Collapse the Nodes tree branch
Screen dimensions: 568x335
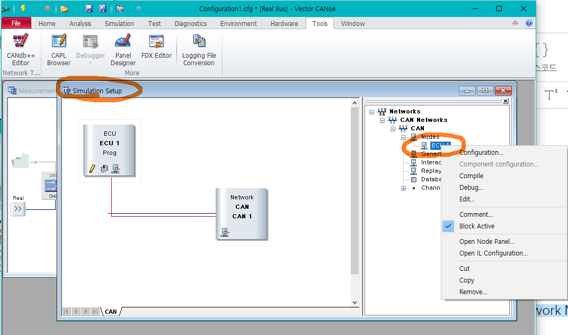pyautogui.click(x=403, y=137)
